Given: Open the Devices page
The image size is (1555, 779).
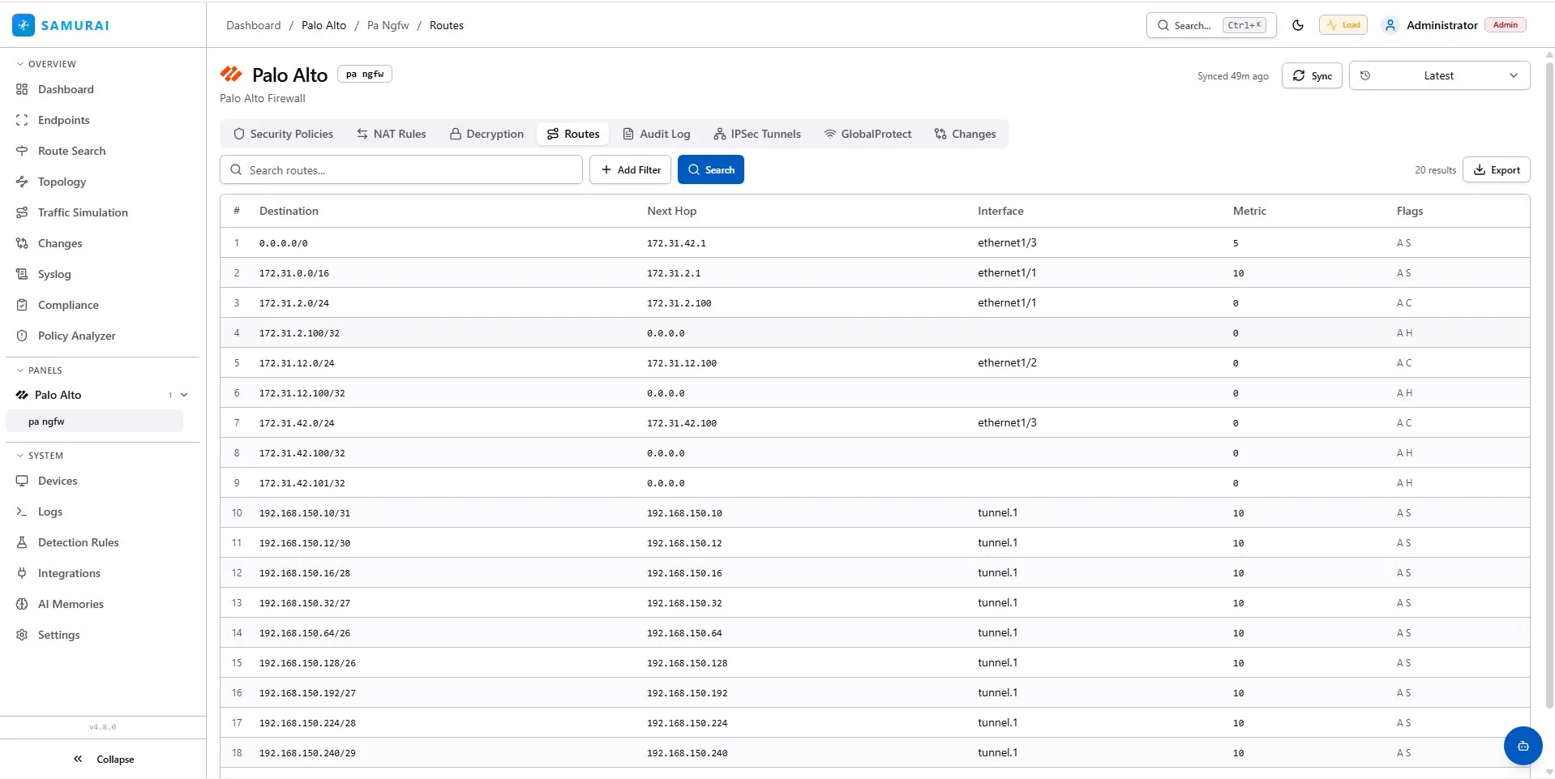Looking at the screenshot, I should click(x=58, y=481).
